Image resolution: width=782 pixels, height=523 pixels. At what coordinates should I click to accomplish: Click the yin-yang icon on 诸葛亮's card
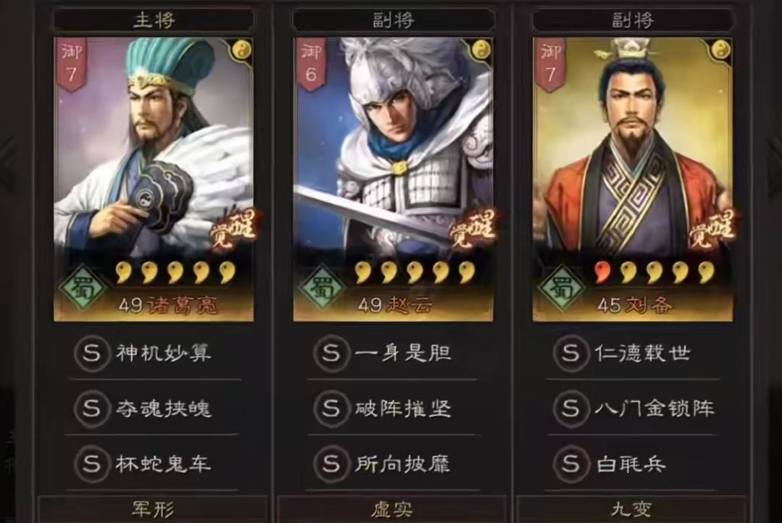point(242,49)
